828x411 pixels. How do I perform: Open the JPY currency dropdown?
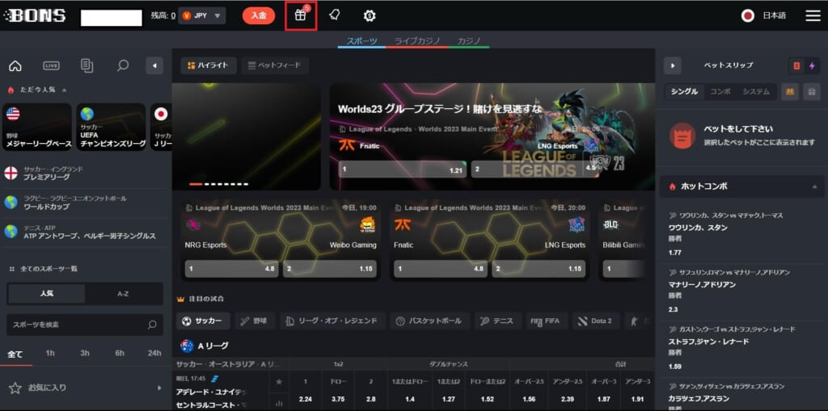(x=202, y=16)
